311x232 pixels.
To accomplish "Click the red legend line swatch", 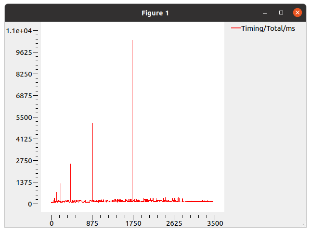I will [x=235, y=28].
